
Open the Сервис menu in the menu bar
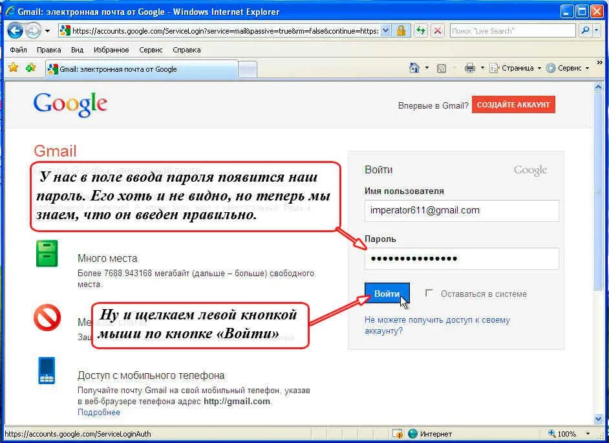tap(151, 50)
